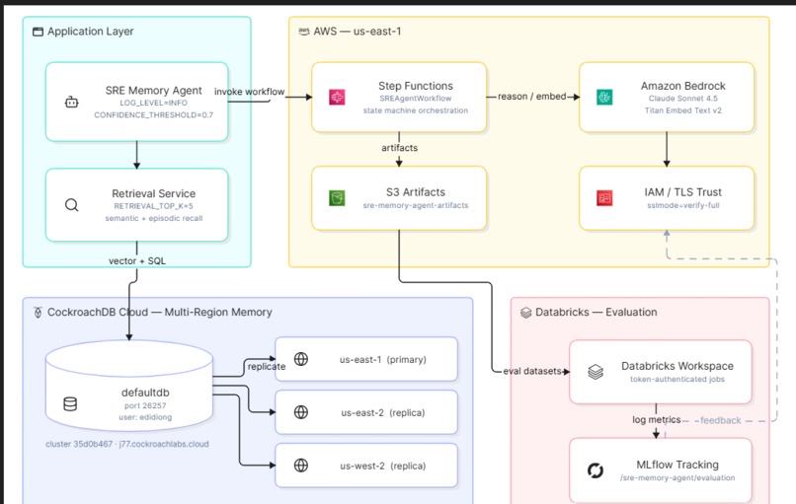Select the IAM / TLS Trust node title

(682, 192)
